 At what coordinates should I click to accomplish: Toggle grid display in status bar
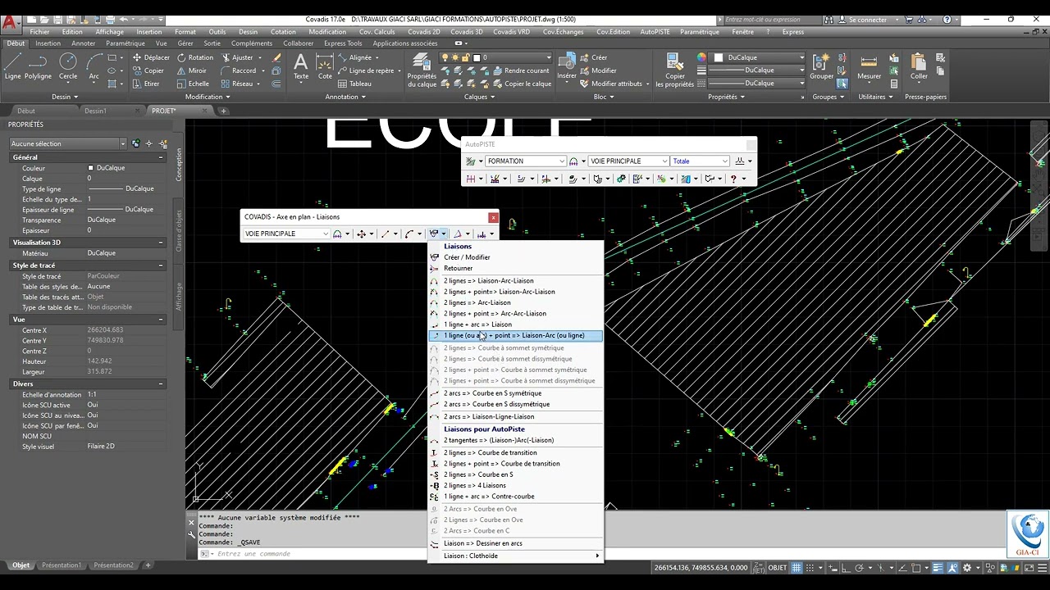coord(798,567)
